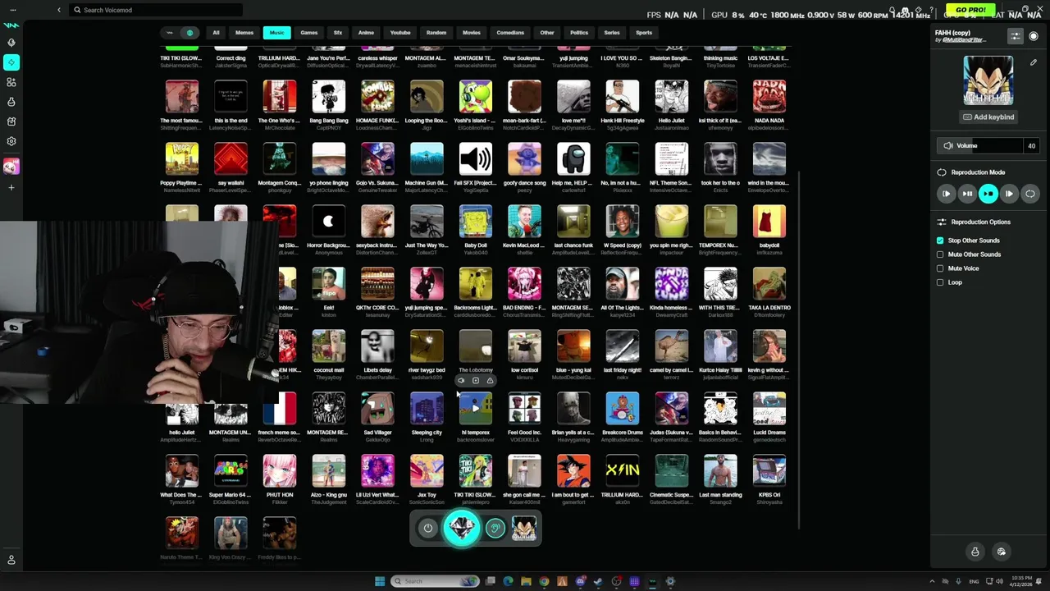Screen dimensions: 1050x591
Task: Select the highlighted play-stop reproduction mode
Action: tap(988, 194)
